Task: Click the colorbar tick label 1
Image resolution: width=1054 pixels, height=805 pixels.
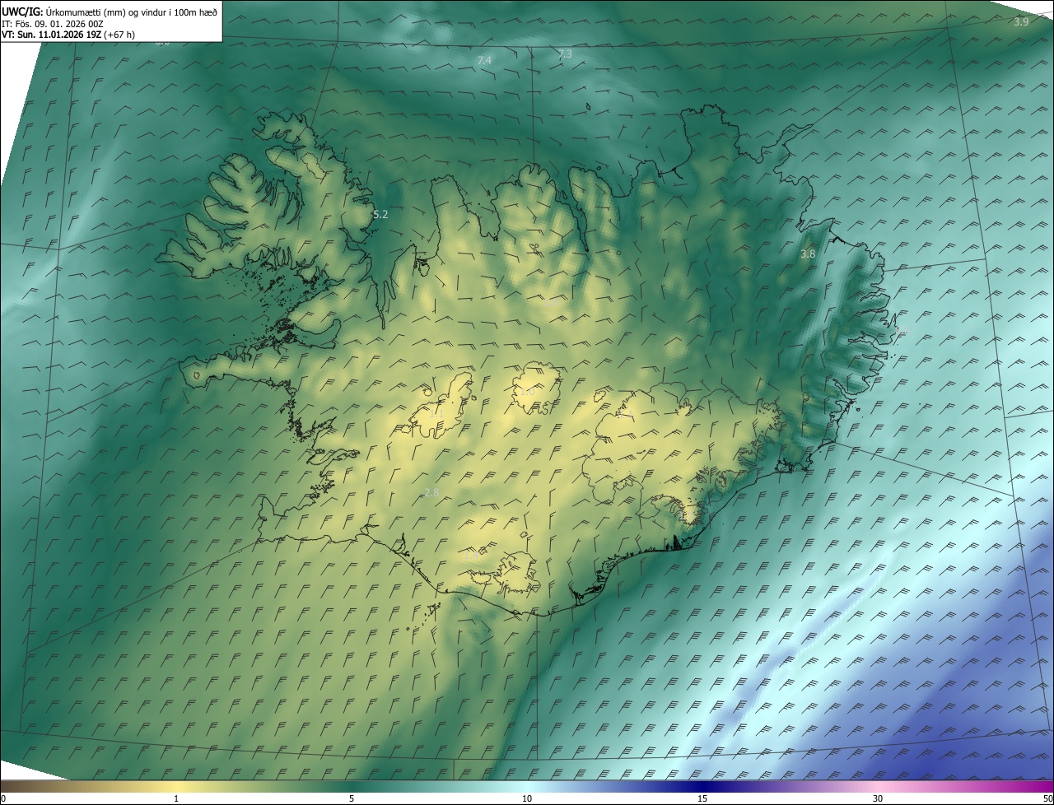Action: [176, 798]
